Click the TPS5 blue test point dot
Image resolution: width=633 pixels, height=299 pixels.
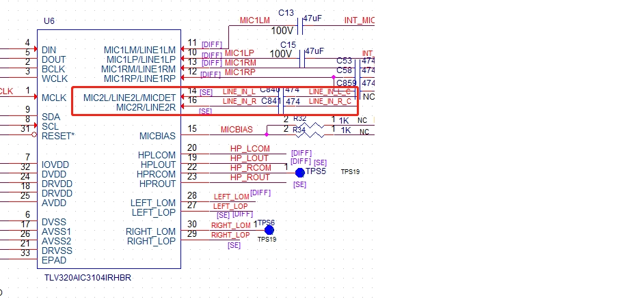[x=299, y=173]
